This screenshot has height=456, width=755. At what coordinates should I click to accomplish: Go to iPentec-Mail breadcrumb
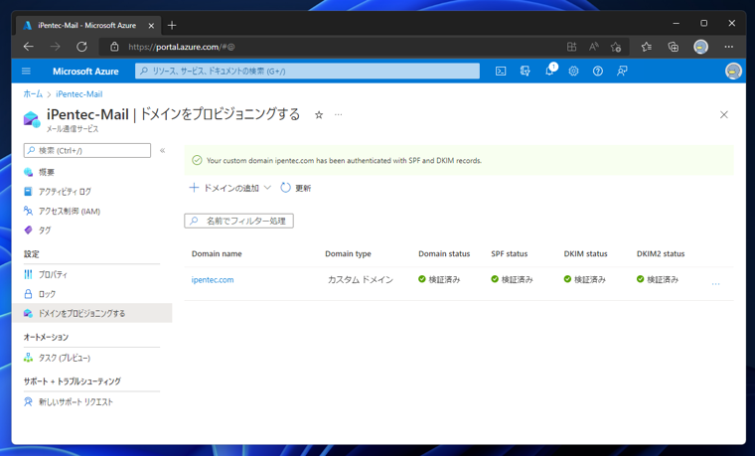pos(78,94)
